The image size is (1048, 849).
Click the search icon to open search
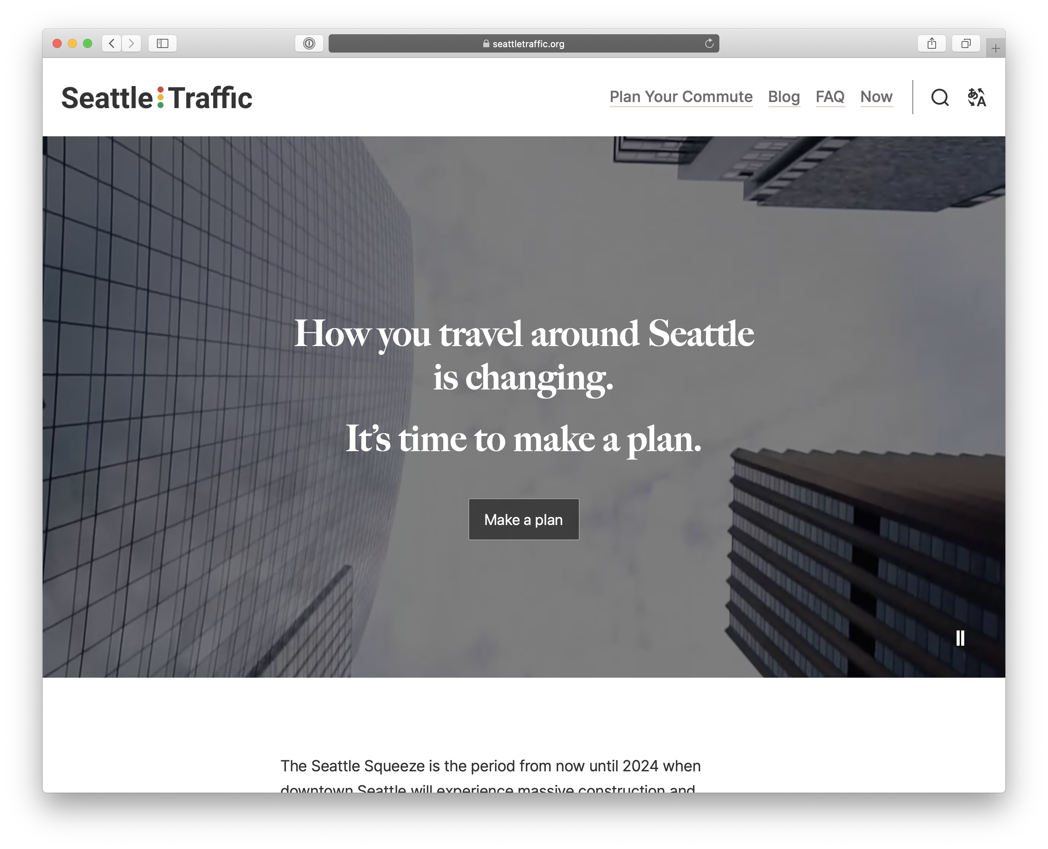pos(940,97)
